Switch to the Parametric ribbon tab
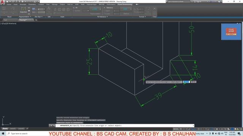Viewport: 243px width, 136px height. point(32,5)
